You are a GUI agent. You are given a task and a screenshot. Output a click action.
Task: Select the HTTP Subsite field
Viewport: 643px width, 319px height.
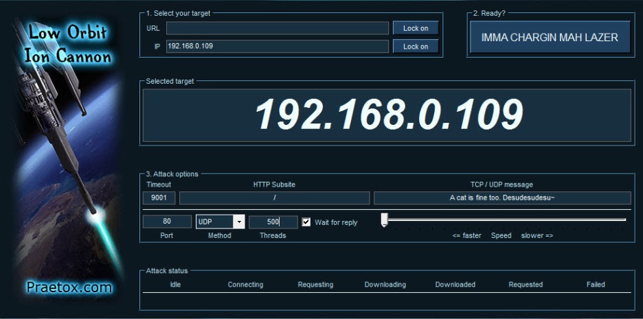pos(274,198)
